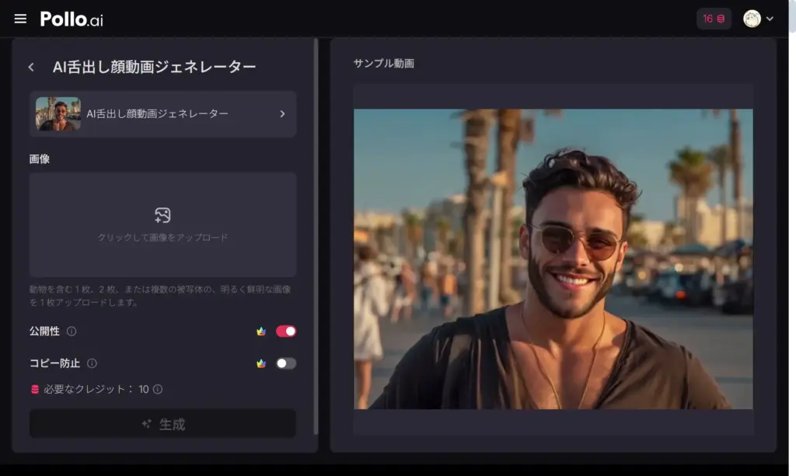Click the red credits coin icon
This screenshot has width=796, height=476.
(34, 389)
